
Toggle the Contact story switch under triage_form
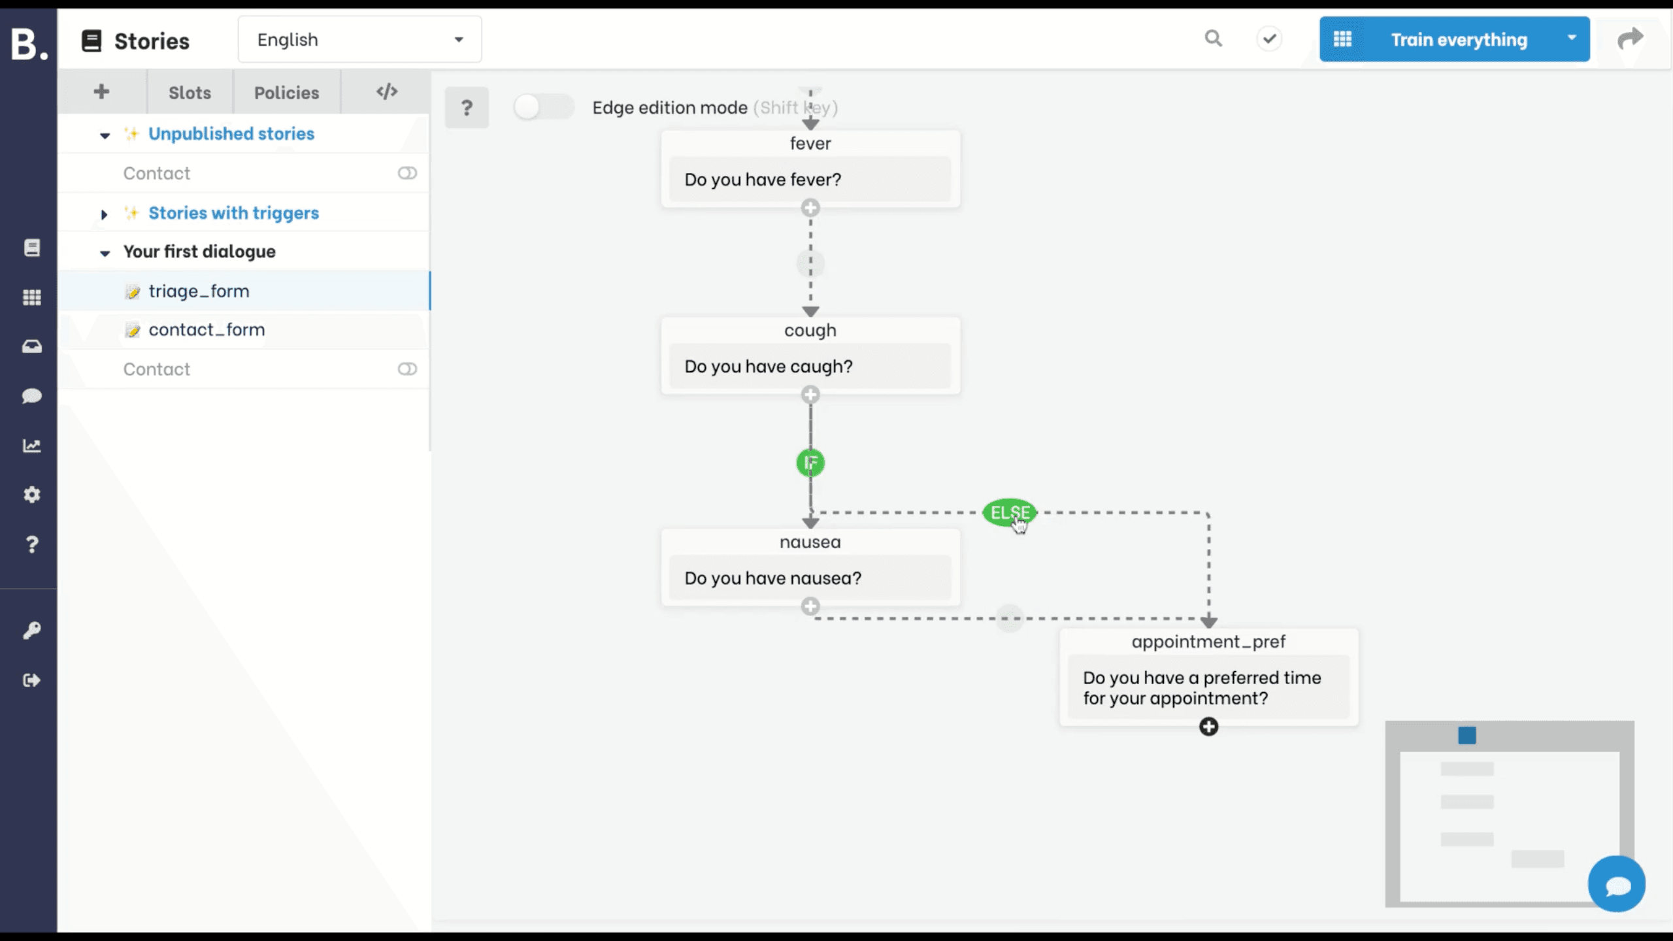click(407, 369)
